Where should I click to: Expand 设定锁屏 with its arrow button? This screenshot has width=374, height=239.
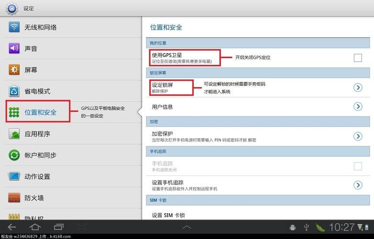coord(358,87)
